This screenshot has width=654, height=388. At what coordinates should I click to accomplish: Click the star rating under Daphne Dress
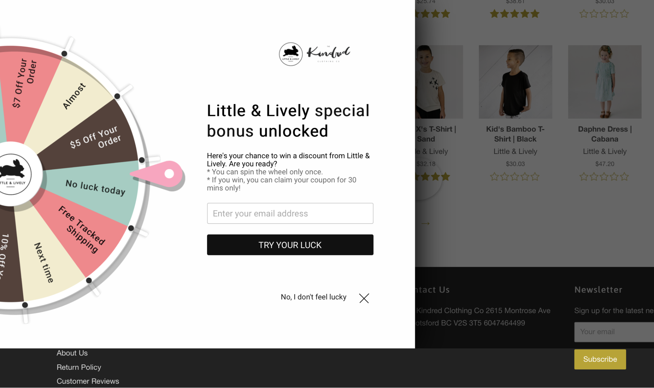point(604,177)
